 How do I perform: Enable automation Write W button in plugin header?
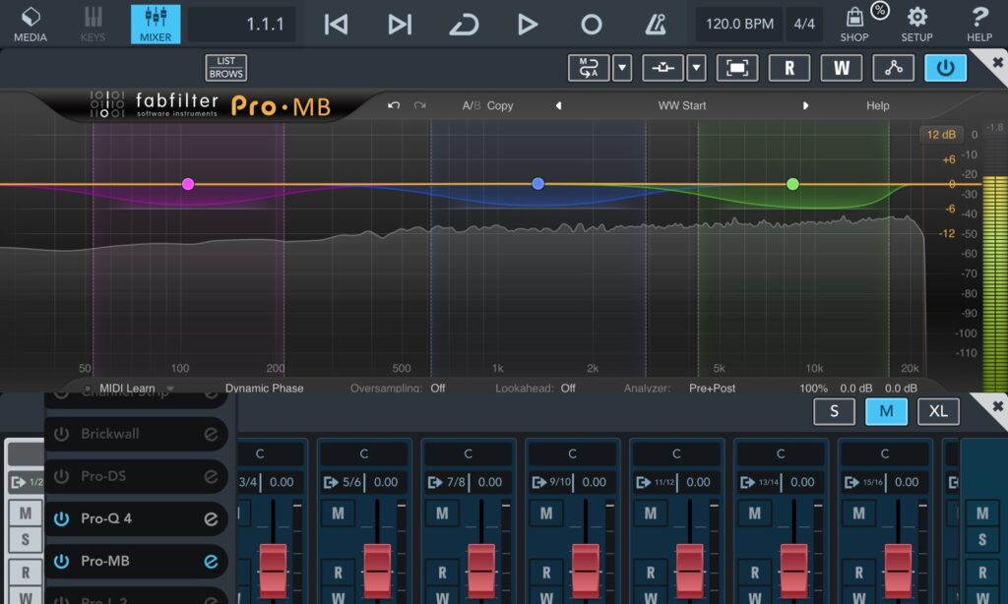pos(842,68)
